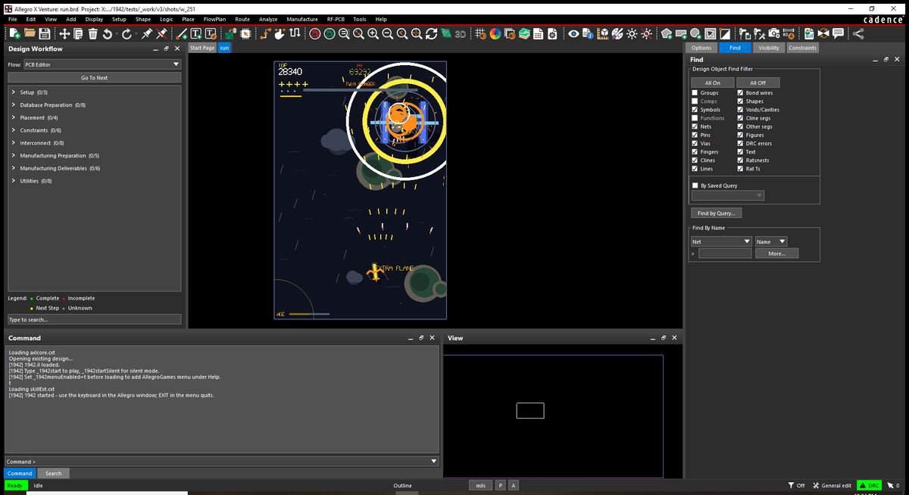This screenshot has width=909, height=495.
Task: Expand the Setup (0/3) workflow section
Action: click(14, 92)
